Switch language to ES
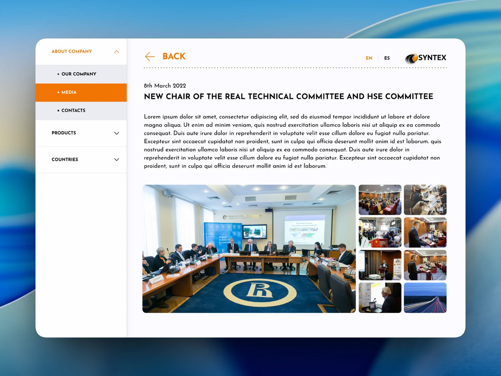 (387, 58)
